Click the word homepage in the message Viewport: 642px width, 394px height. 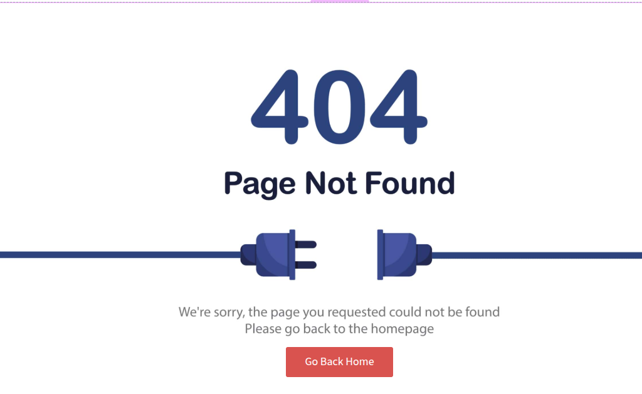[402, 329]
